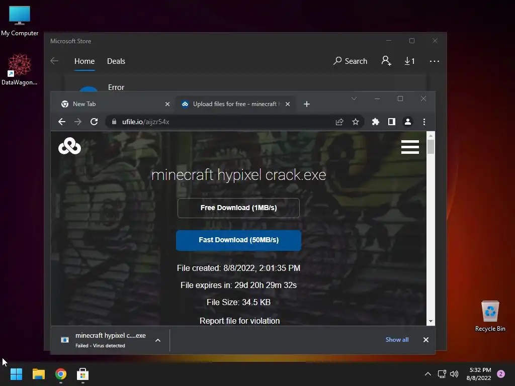Screen dimensions: 515x386
Task: Click the File Size: 34.5 KB text
Action: click(238, 302)
